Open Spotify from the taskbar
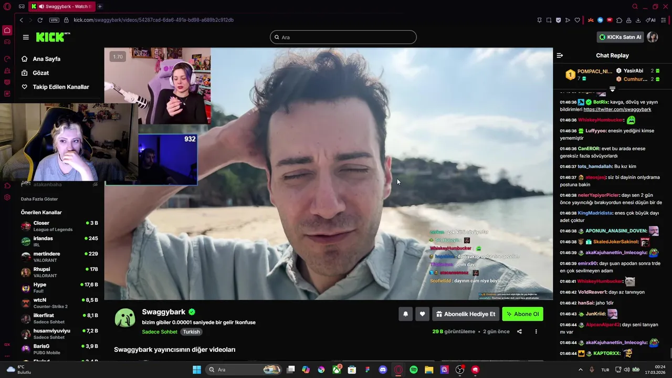This screenshot has width=672, height=378. click(x=414, y=370)
